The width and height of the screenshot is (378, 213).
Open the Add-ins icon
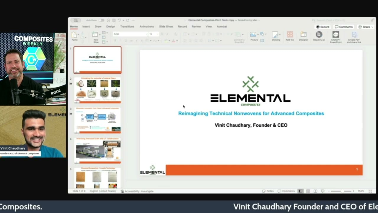(x=290, y=34)
